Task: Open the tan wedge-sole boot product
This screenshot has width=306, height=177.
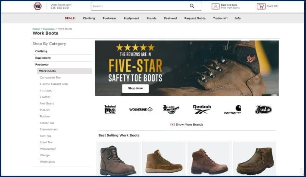Action: 164,158
